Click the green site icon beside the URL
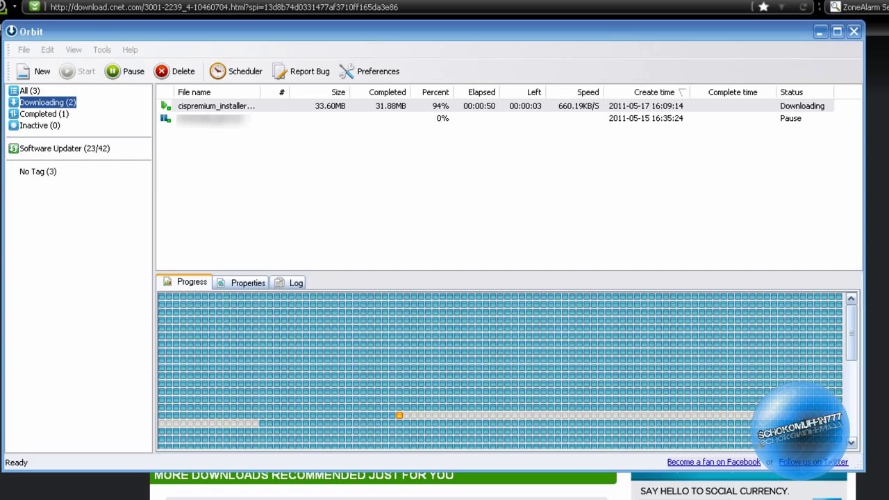889x500 pixels. [x=34, y=7]
